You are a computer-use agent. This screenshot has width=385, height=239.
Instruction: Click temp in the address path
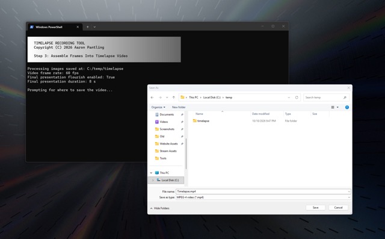(229, 98)
